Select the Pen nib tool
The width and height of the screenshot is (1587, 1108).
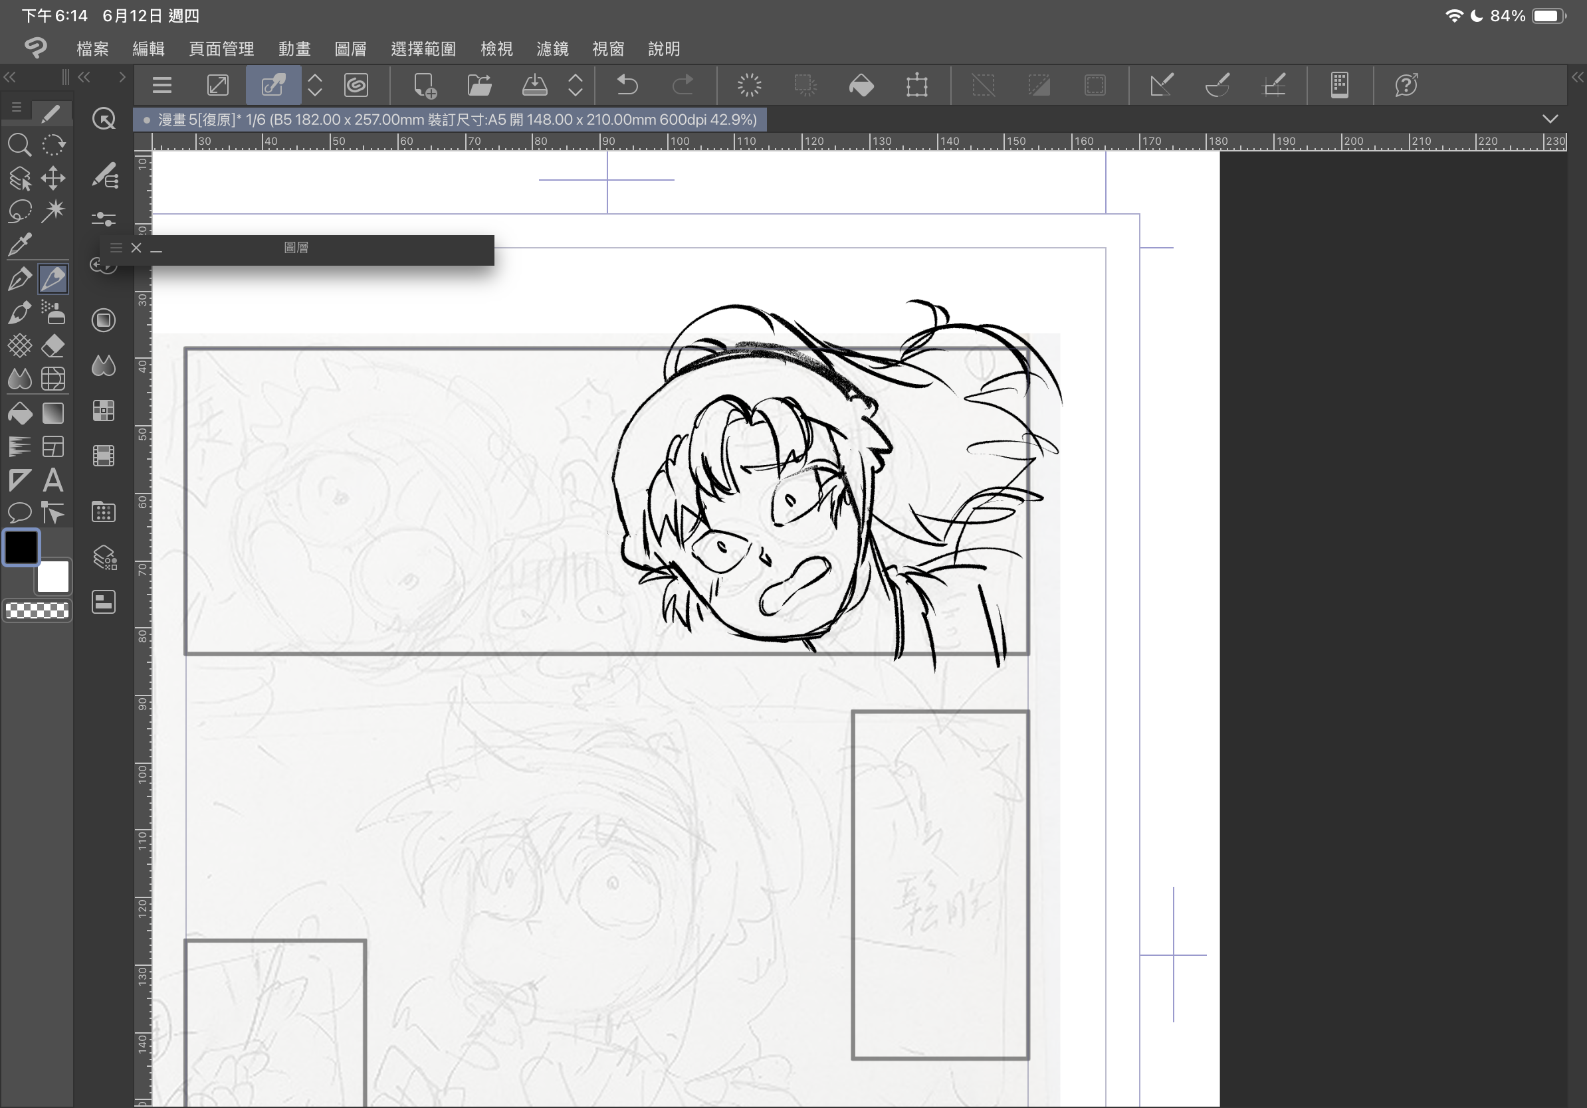pyautogui.click(x=19, y=279)
